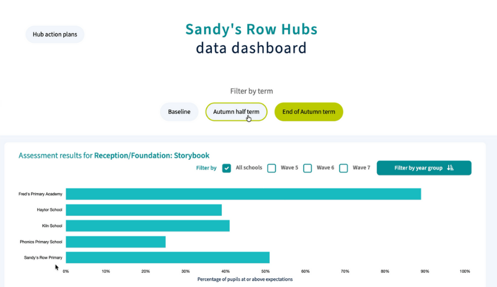Open the Hub action plans page
This screenshot has height=287, width=497.
pyautogui.click(x=55, y=35)
